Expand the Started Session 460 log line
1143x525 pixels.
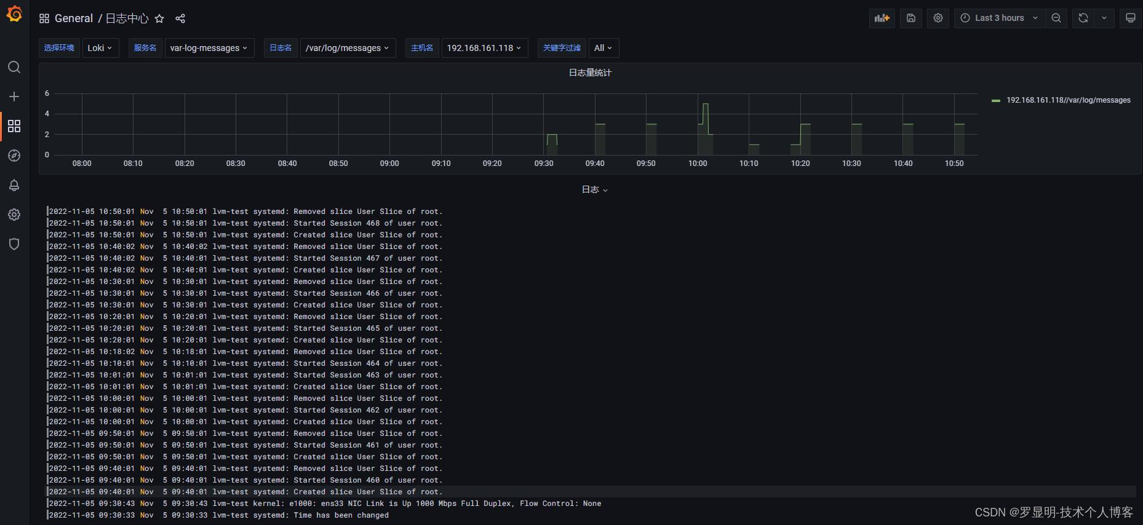(591, 480)
